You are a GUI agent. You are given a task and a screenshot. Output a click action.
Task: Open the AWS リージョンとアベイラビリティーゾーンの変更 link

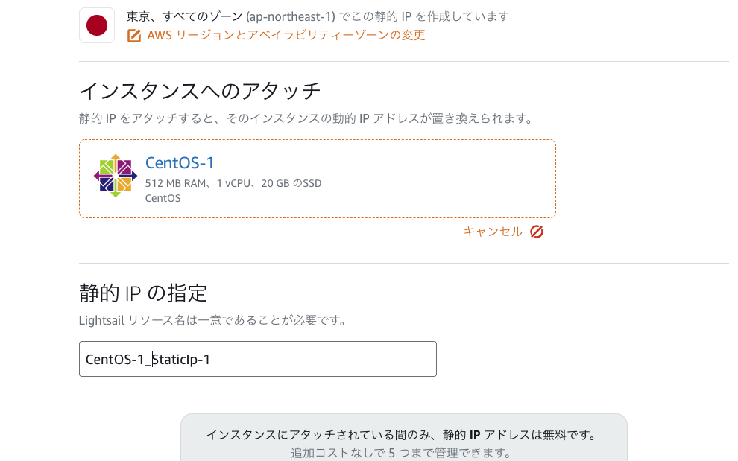pos(286,35)
